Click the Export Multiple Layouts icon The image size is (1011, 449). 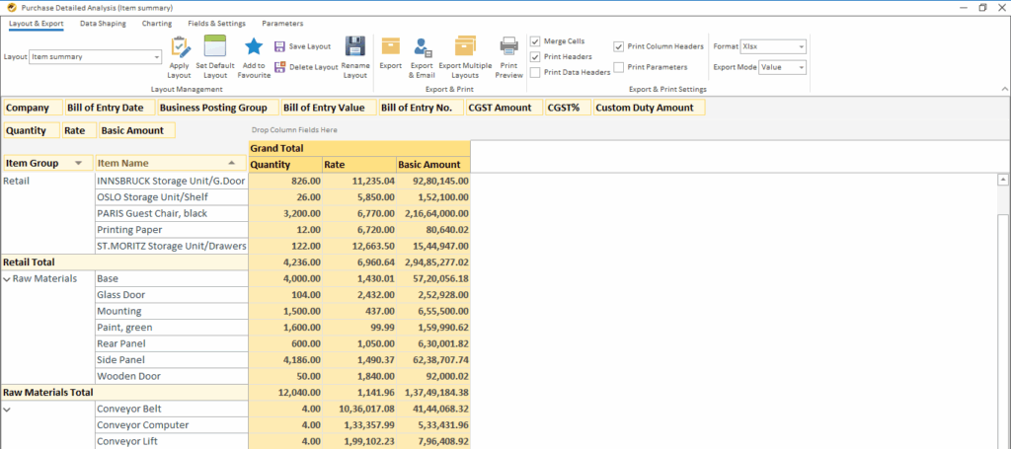(x=465, y=47)
